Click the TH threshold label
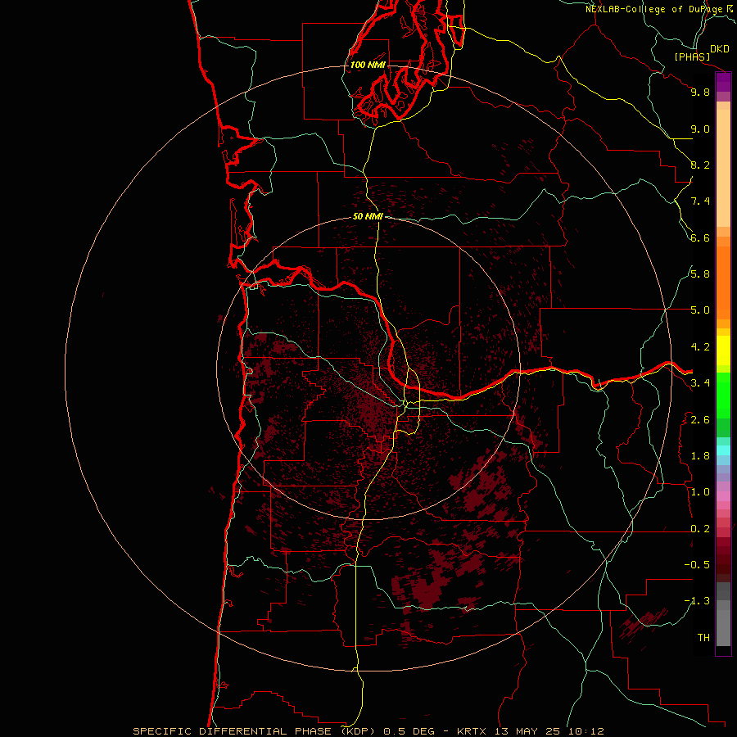 [703, 638]
